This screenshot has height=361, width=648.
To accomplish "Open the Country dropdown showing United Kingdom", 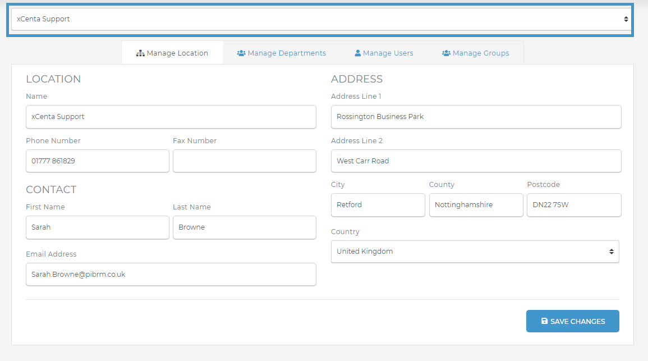I will tap(475, 252).
